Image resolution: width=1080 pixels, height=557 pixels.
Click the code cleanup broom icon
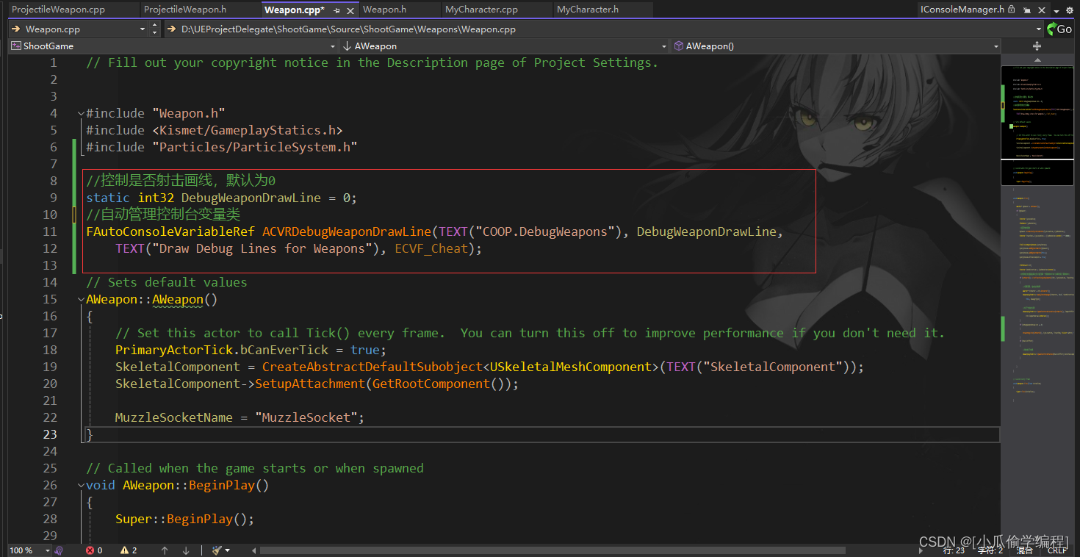pyautogui.click(x=217, y=550)
